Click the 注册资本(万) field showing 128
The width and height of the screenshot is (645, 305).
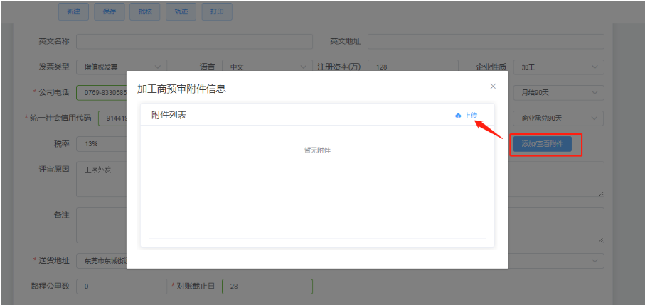413,67
